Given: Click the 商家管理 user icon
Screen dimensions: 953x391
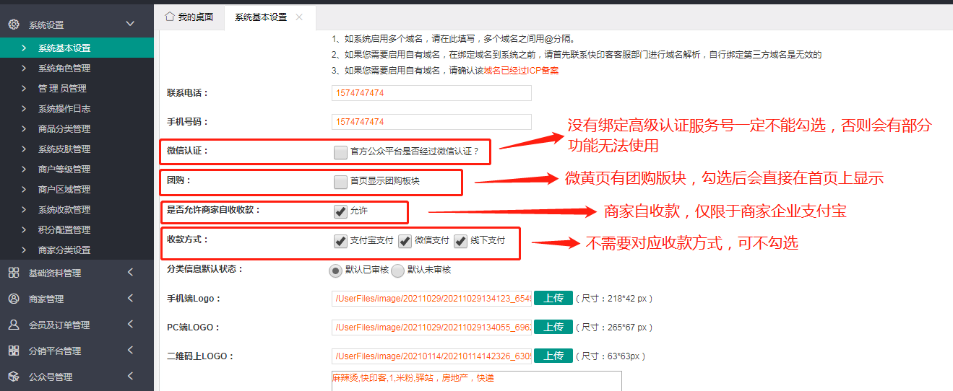Looking at the screenshot, I should pyautogui.click(x=13, y=299).
